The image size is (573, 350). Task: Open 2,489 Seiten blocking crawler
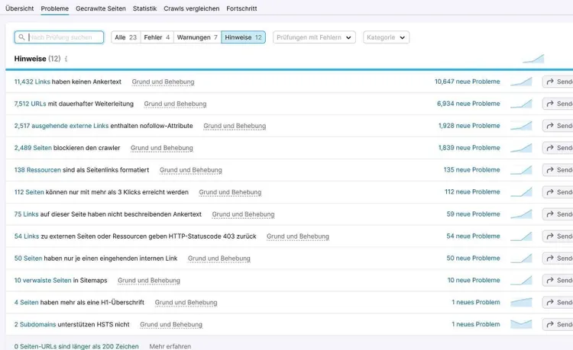[33, 148]
